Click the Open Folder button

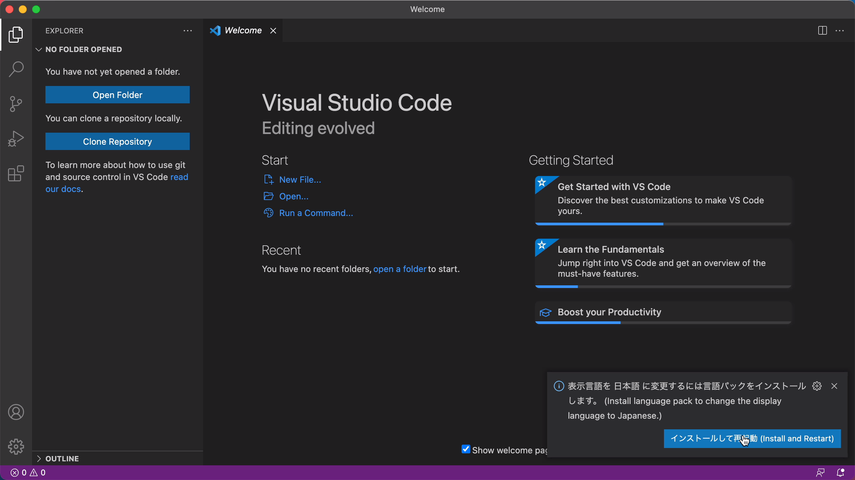[x=118, y=95]
